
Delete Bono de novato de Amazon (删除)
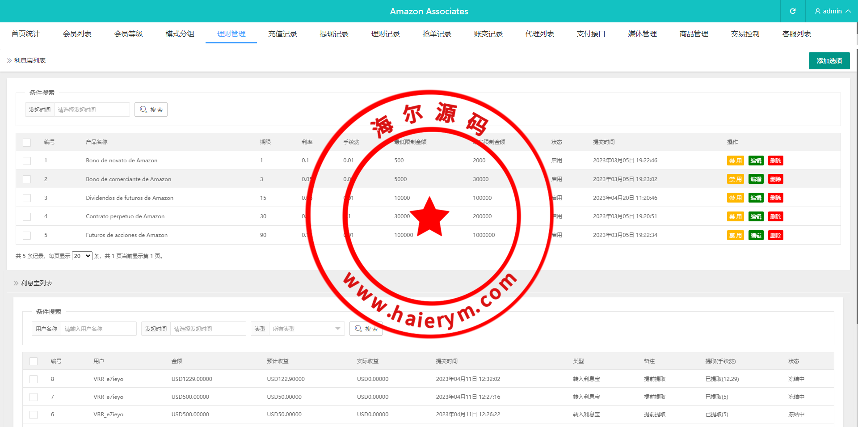pyautogui.click(x=775, y=161)
